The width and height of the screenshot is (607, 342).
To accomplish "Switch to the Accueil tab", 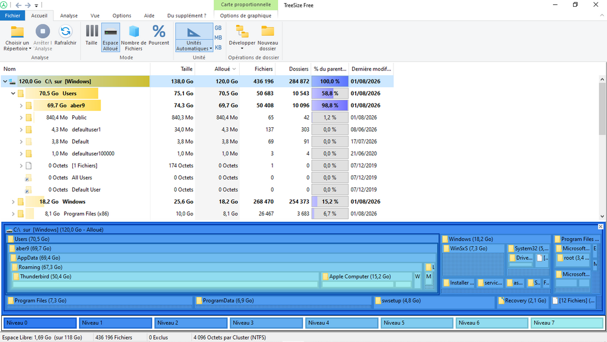I will (39, 16).
